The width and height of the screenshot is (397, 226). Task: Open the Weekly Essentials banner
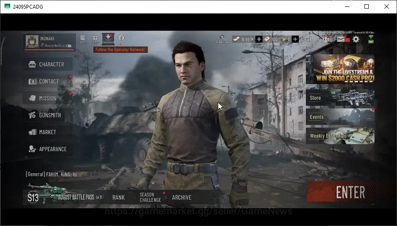coord(340,136)
